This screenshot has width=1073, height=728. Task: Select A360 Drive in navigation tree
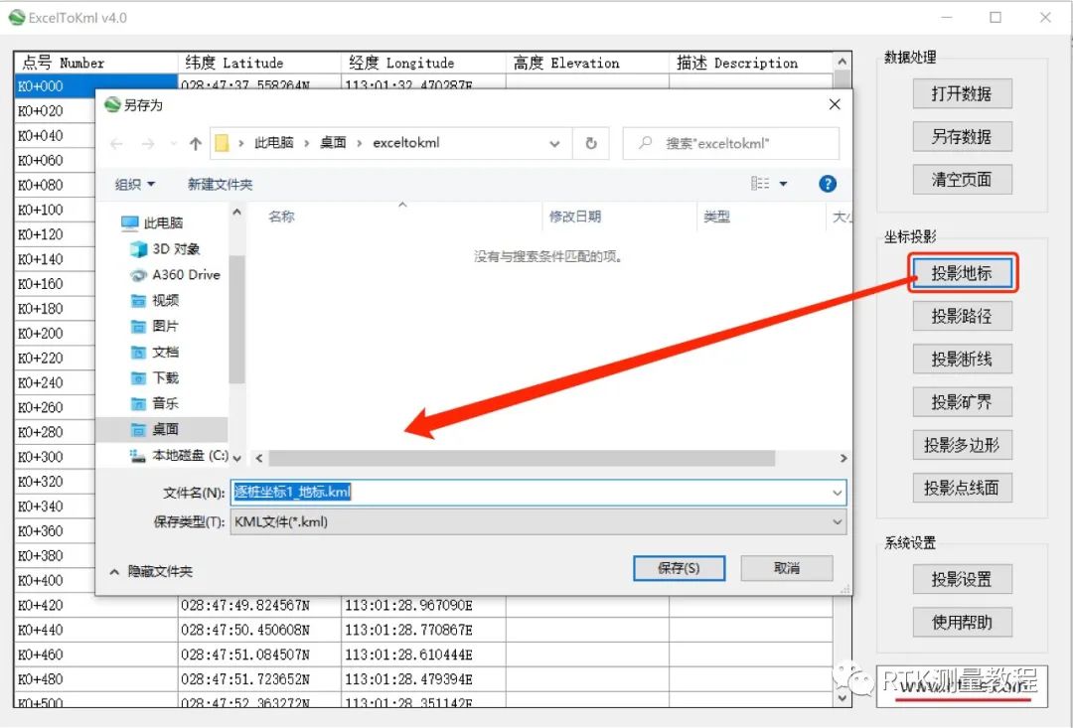point(175,274)
